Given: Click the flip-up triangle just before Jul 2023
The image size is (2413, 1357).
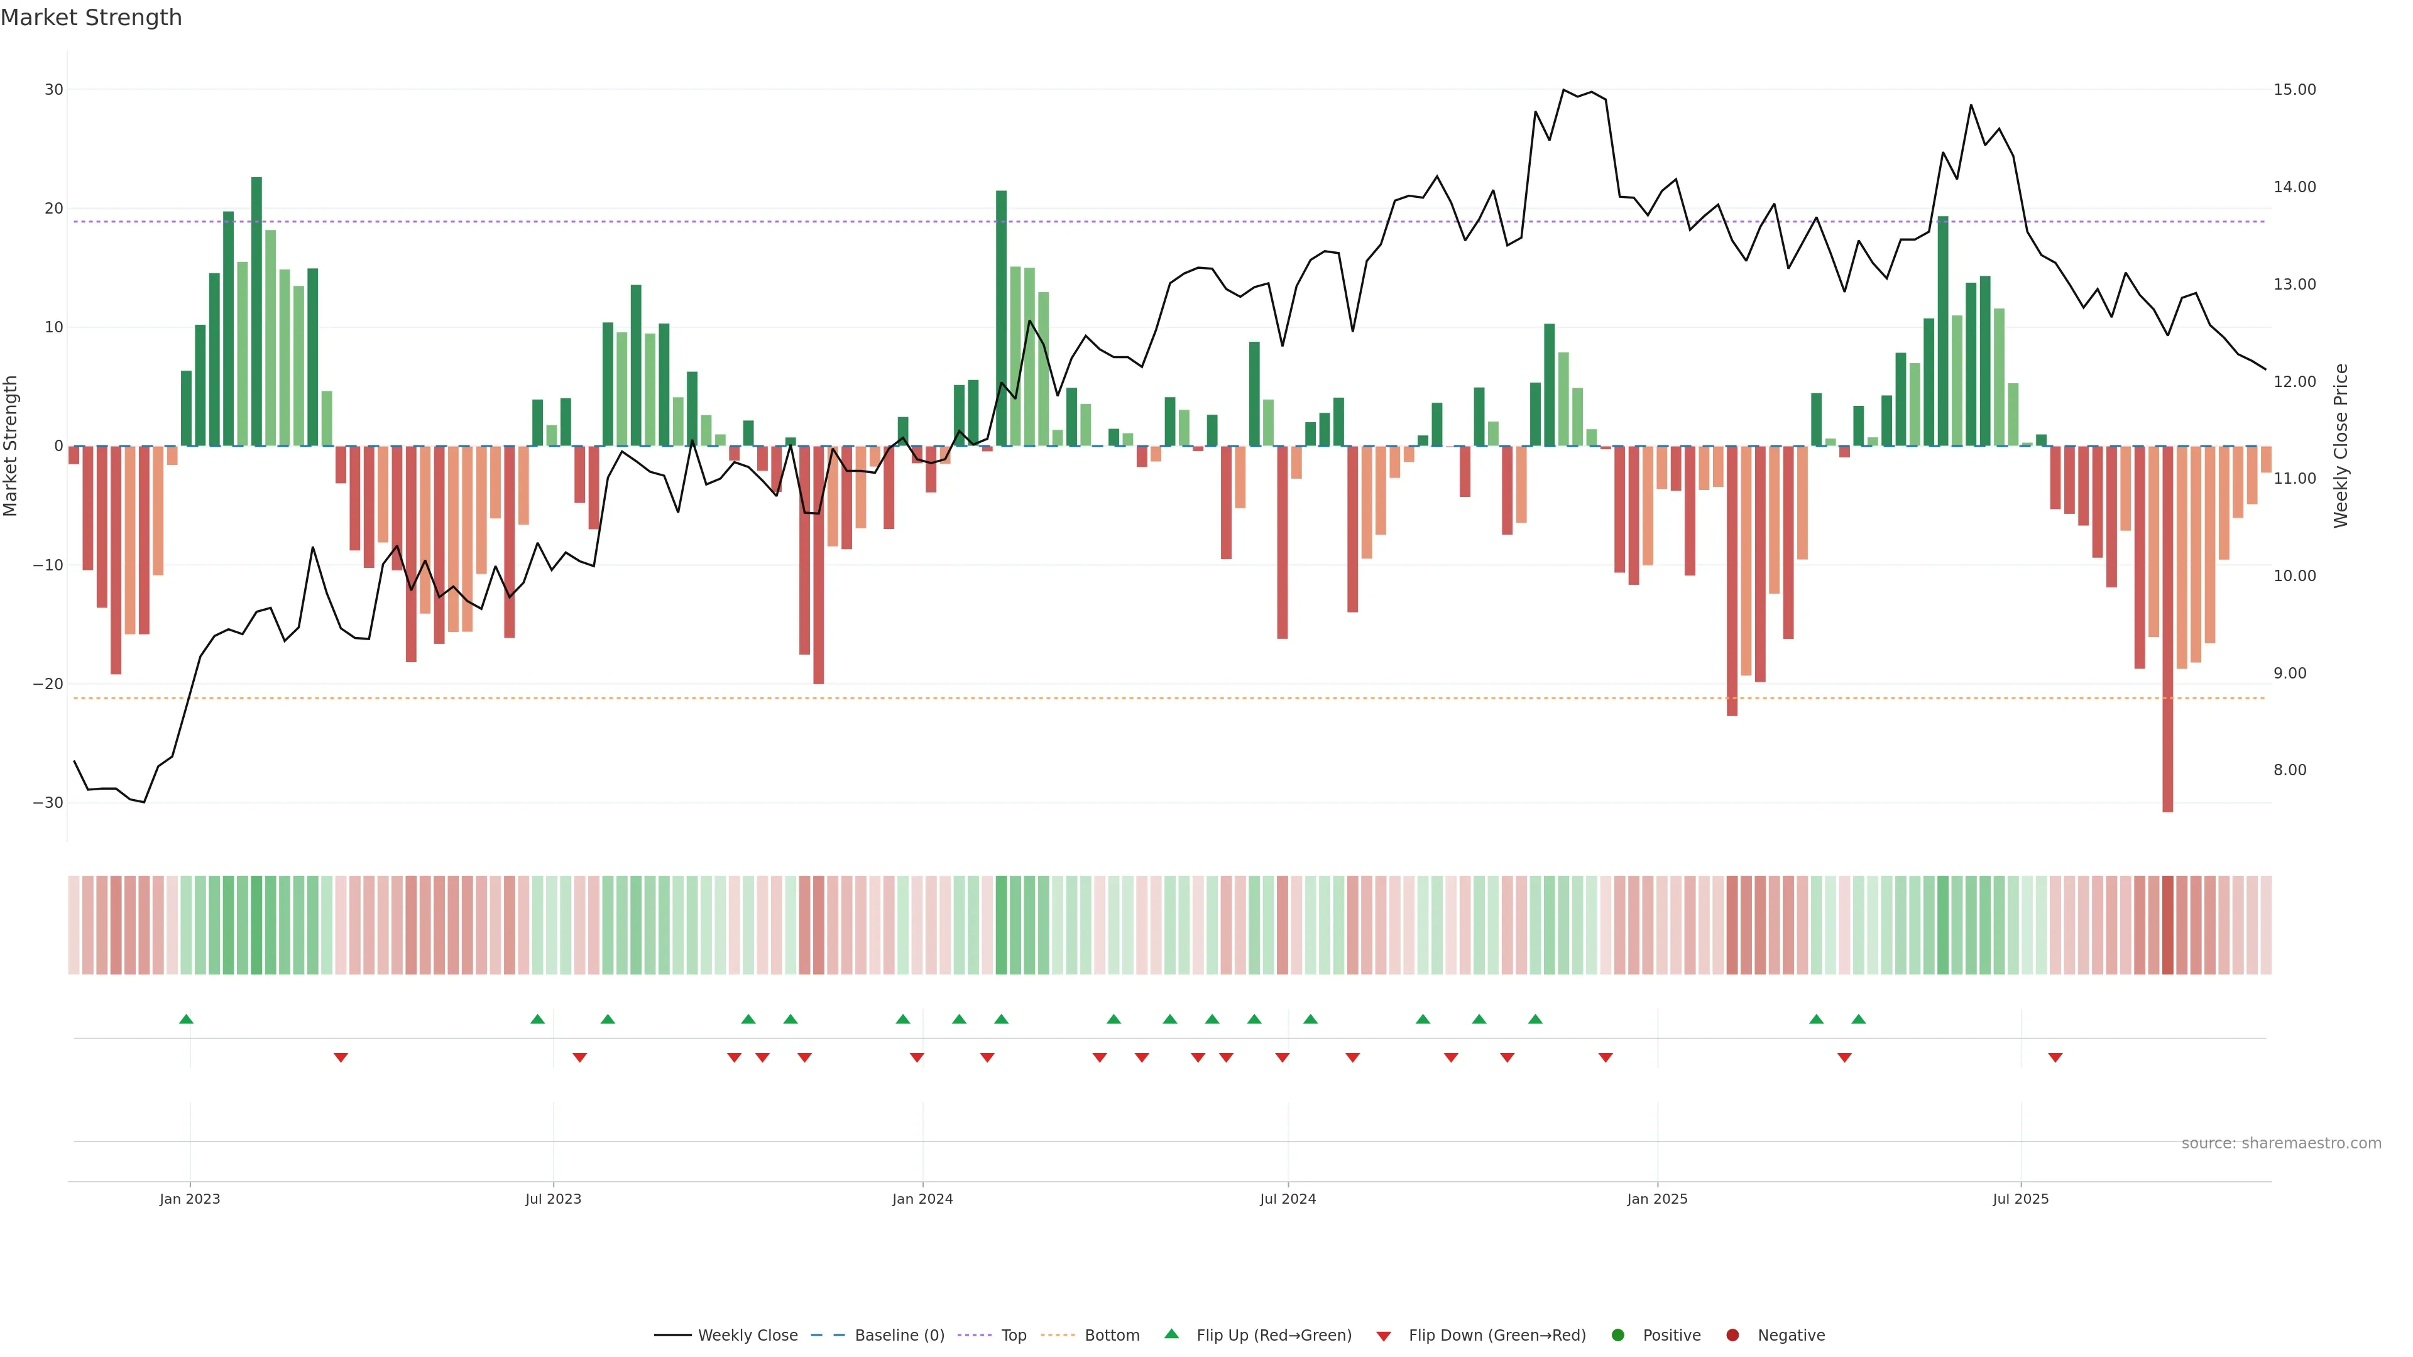Looking at the screenshot, I should pos(538,1019).
